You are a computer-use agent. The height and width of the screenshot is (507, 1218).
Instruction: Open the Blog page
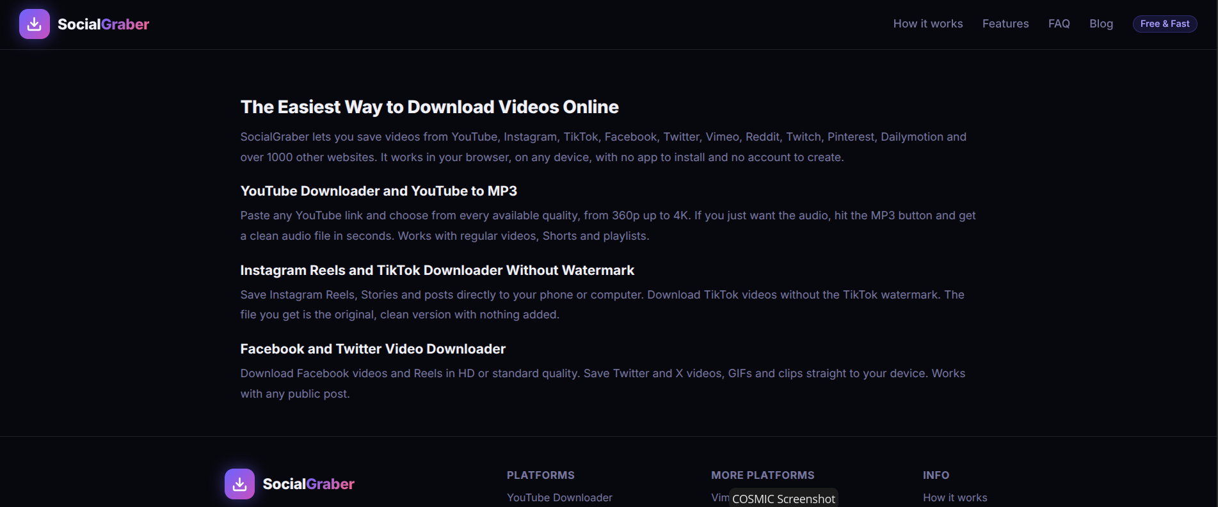click(1102, 24)
